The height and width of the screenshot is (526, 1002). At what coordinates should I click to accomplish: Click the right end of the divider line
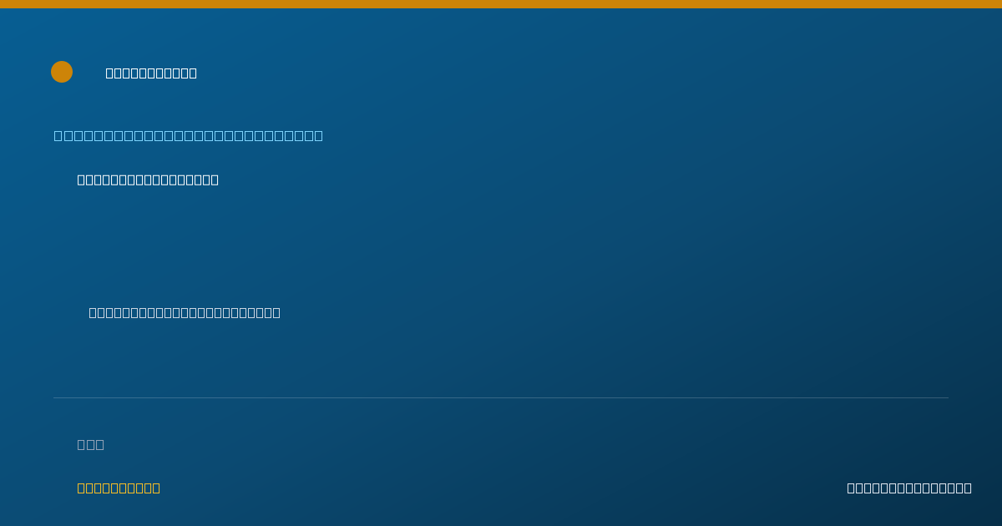click(x=947, y=397)
